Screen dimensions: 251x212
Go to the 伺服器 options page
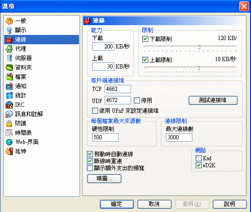tap(24, 58)
